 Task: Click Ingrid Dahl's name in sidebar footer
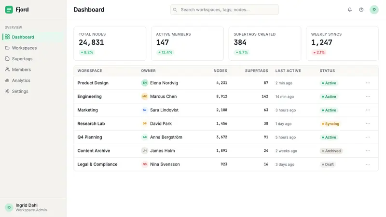27,205
